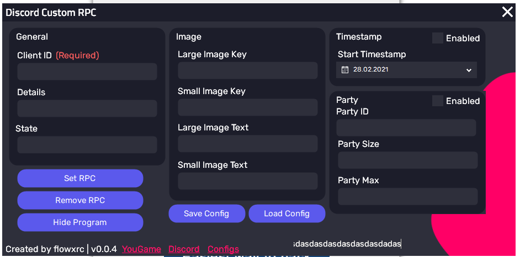Click the '(Required)' red label
520x257 pixels.
[x=77, y=55]
